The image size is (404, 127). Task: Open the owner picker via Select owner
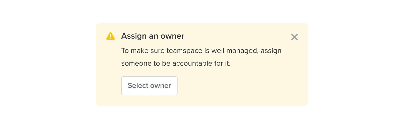pos(149,86)
